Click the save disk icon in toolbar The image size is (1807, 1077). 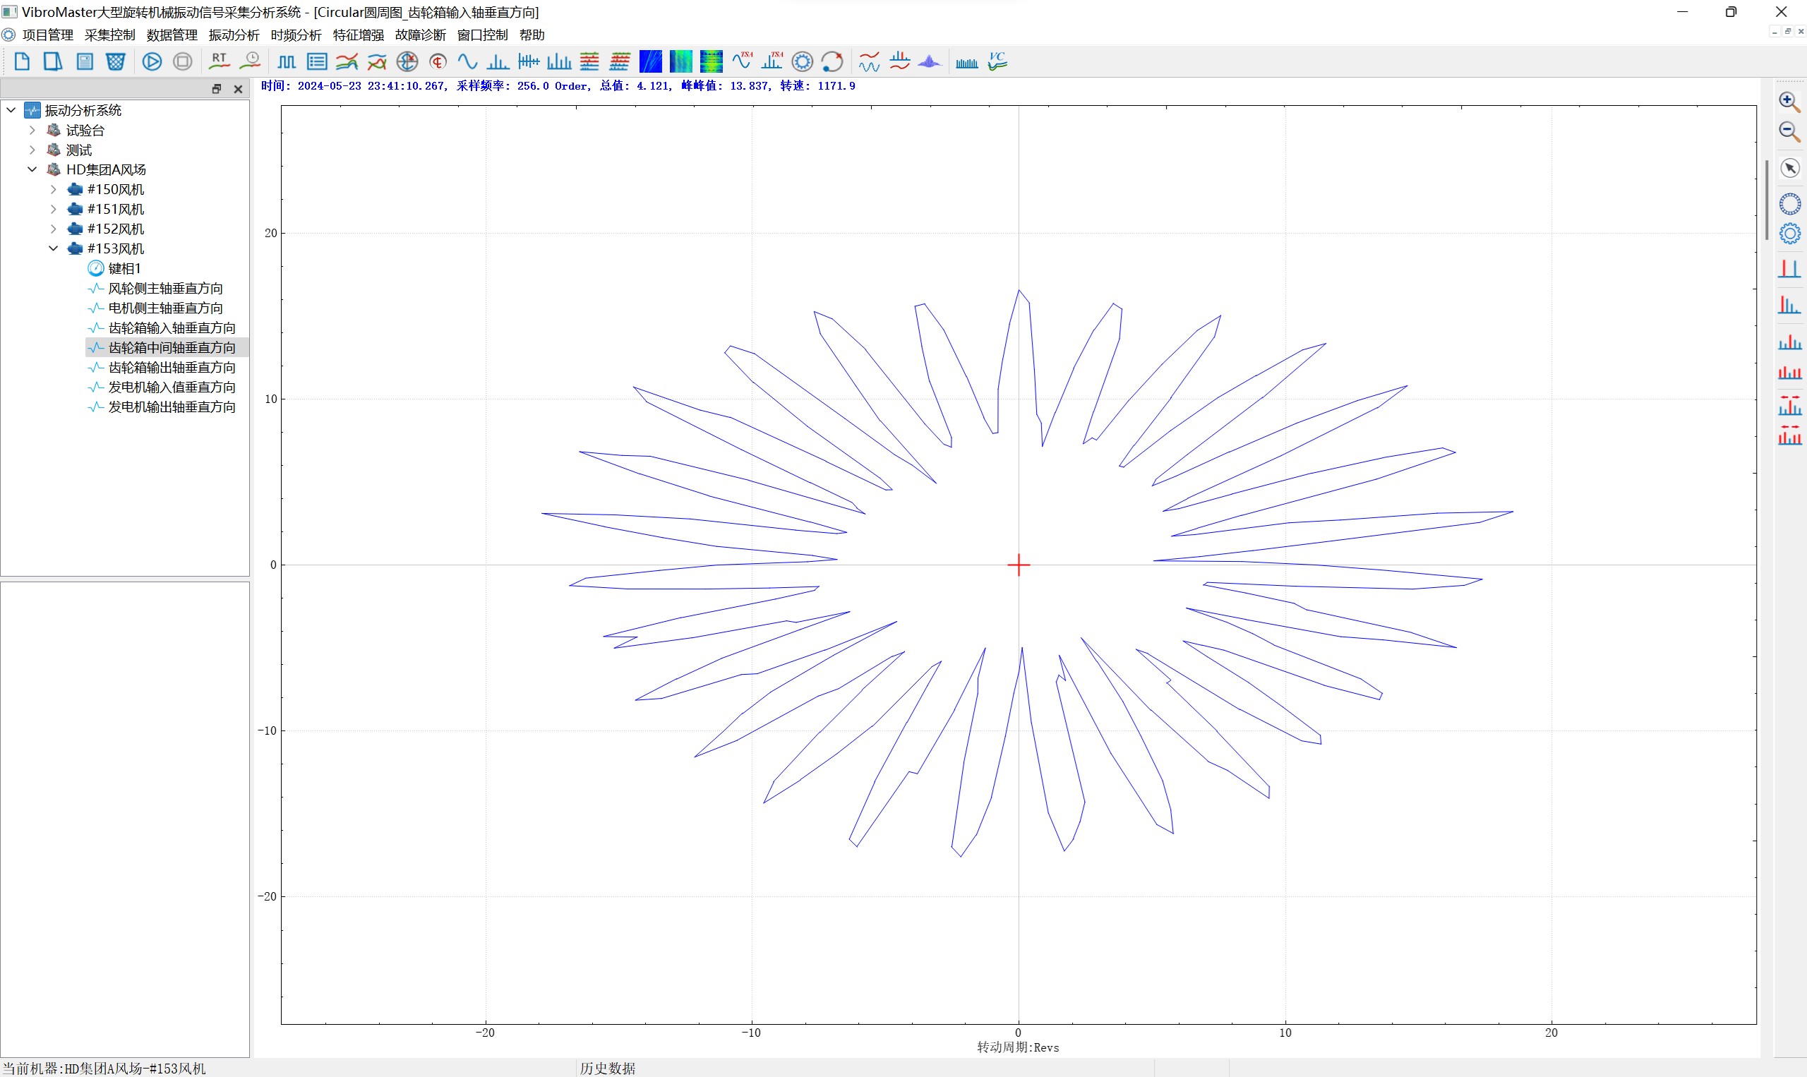tap(85, 61)
